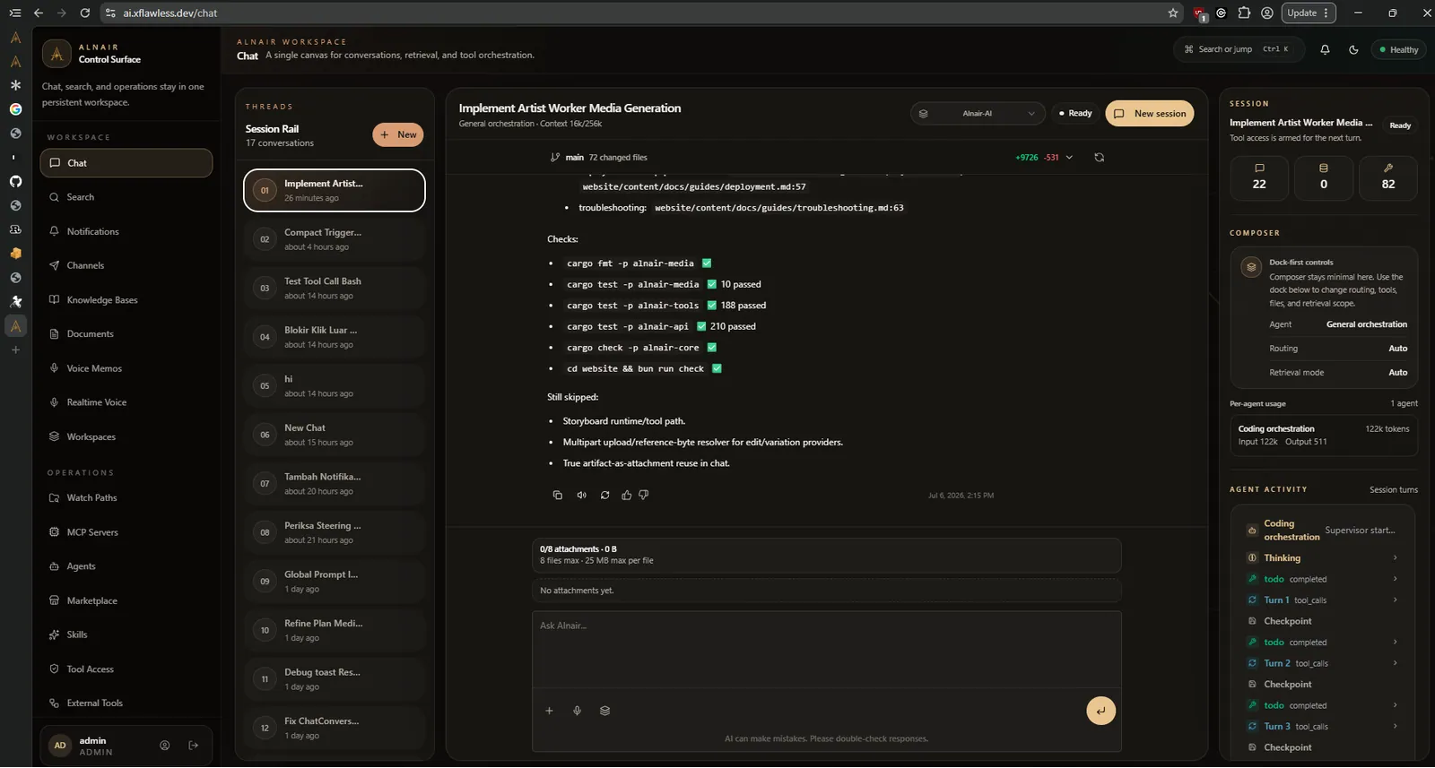Open the Alnair-AI model dropdown
Screen dimensions: 1435x768
coord(977,114)
